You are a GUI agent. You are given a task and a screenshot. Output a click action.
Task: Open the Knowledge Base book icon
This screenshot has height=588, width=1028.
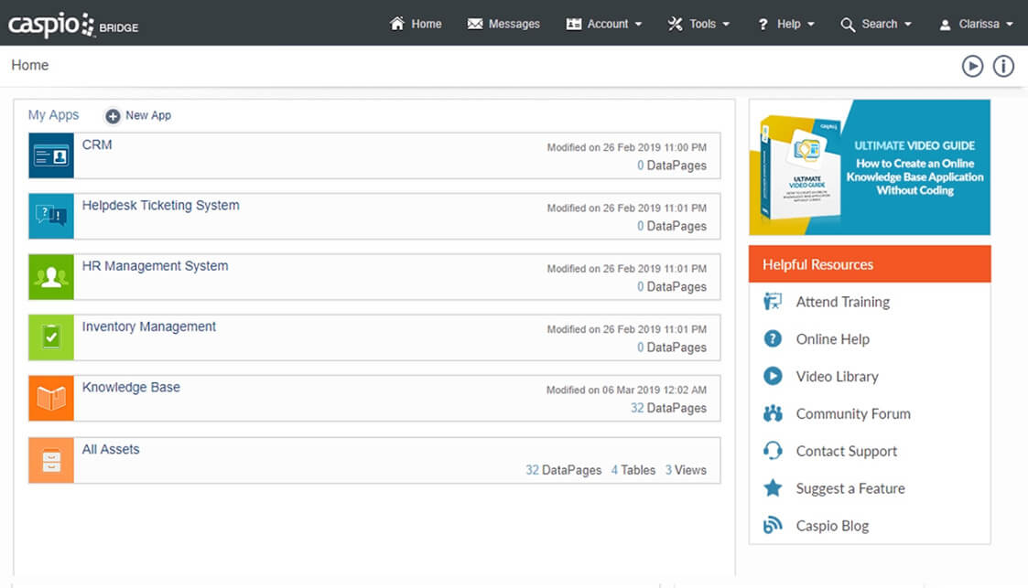tap(51, 398)
